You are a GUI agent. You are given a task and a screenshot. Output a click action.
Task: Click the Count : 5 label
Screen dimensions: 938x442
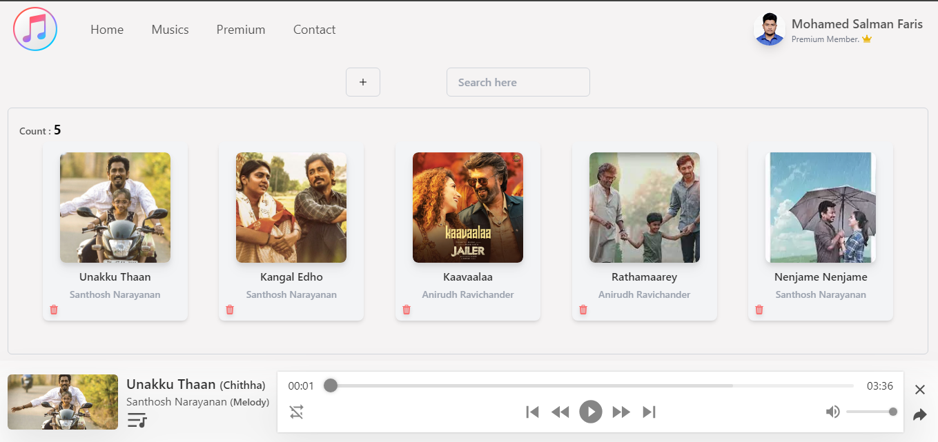point(40,130)
